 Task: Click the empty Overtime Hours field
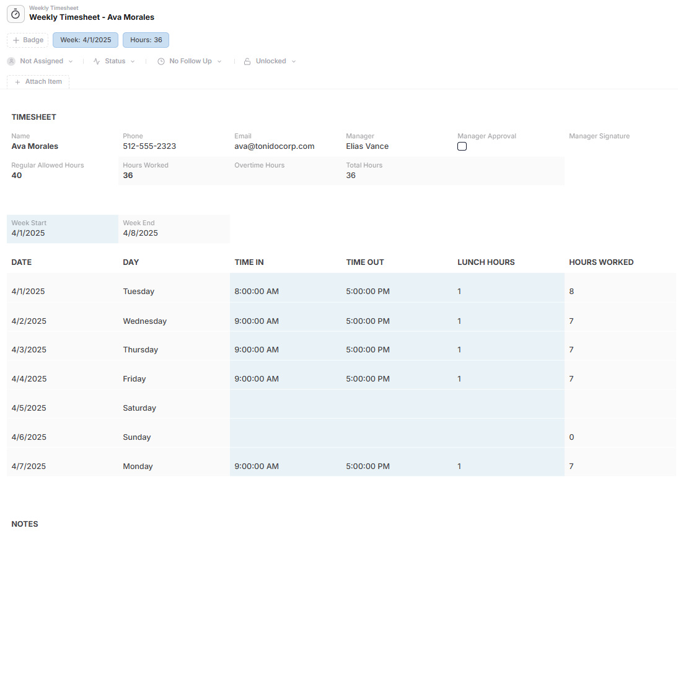(x=286, y=171)
